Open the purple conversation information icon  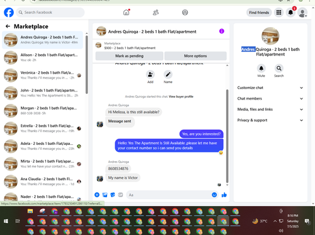222,32
